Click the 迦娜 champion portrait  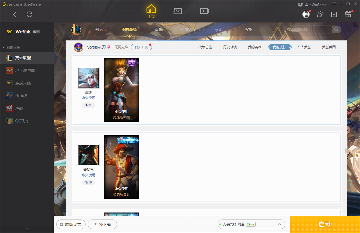pyautogui.click(x=89, y=78)
